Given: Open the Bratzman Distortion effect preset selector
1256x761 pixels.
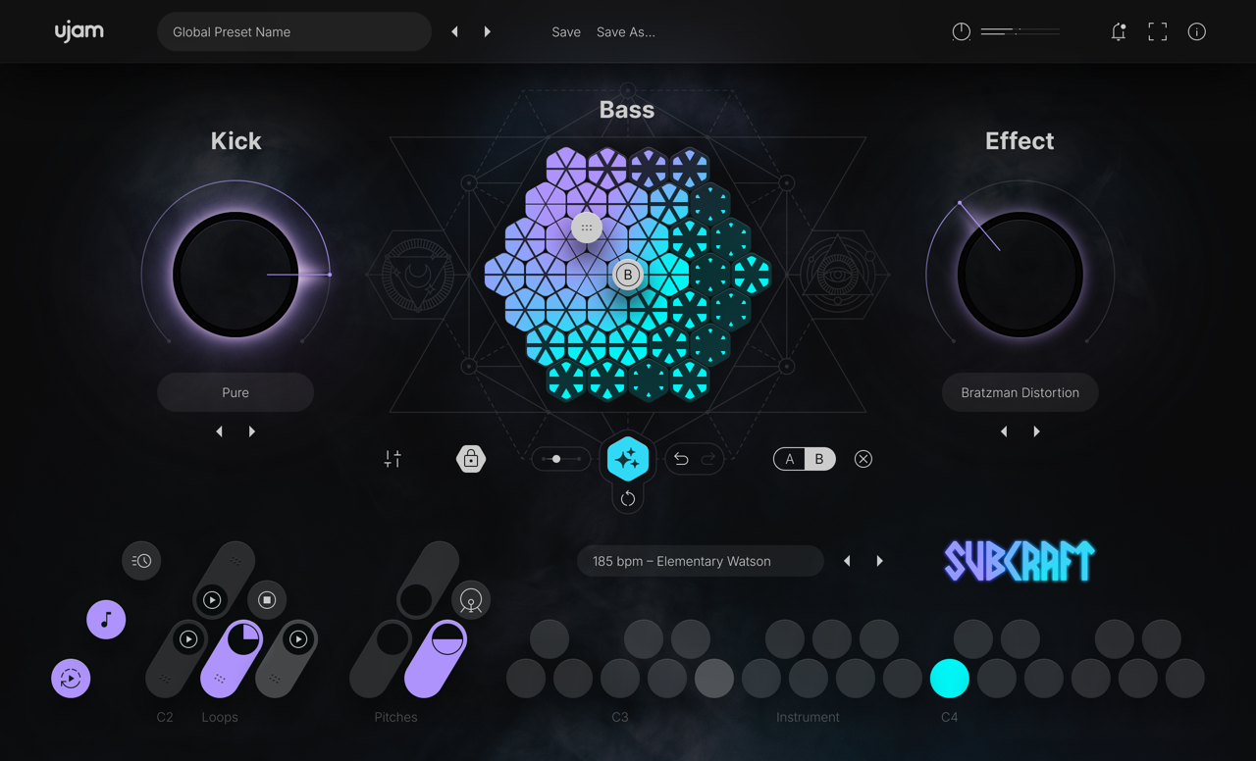Looking at the screenshot, I should click(1020, 392).
